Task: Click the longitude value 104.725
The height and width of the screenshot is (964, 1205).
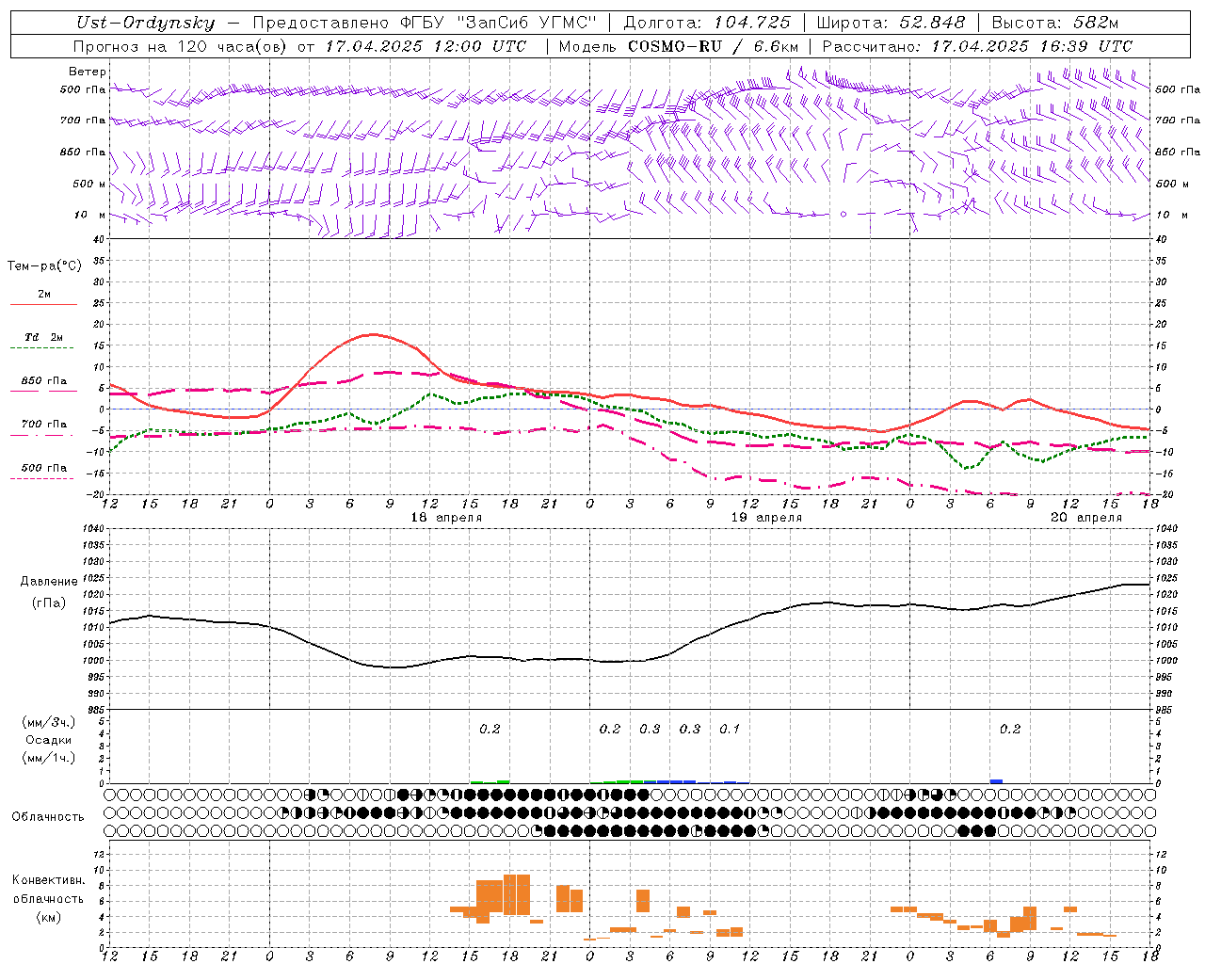Action: click(x=752, y=23)
